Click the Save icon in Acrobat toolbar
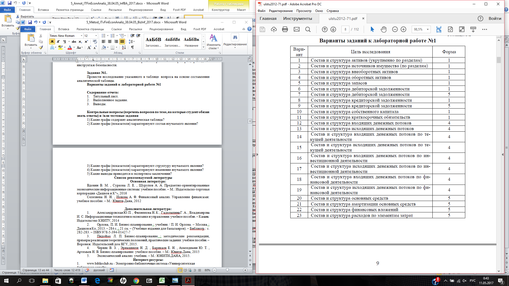Image resolution: width=509 pixels, height=286 pixels. (x=262, y=29)
